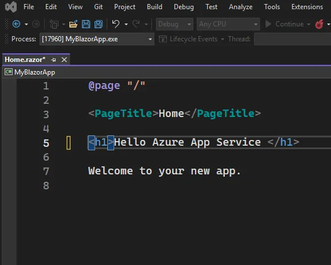The width and height of the screenshot is (331, 265).
Task: Expand the Undo history dropdown
Action: pos(126,25)
